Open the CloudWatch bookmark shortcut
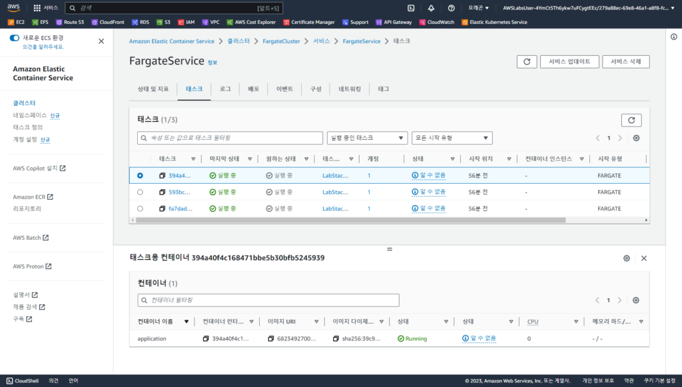Screen dimensions: 682x387 click(x=437, y=22)
